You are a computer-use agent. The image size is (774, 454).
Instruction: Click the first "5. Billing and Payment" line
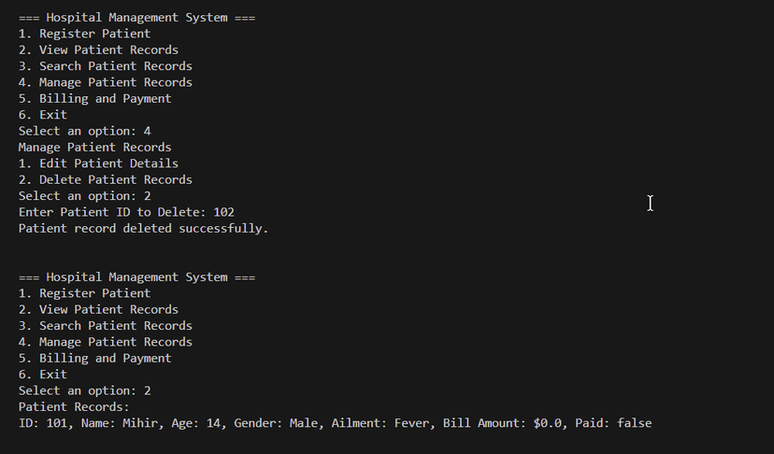[x=94, y=99]
